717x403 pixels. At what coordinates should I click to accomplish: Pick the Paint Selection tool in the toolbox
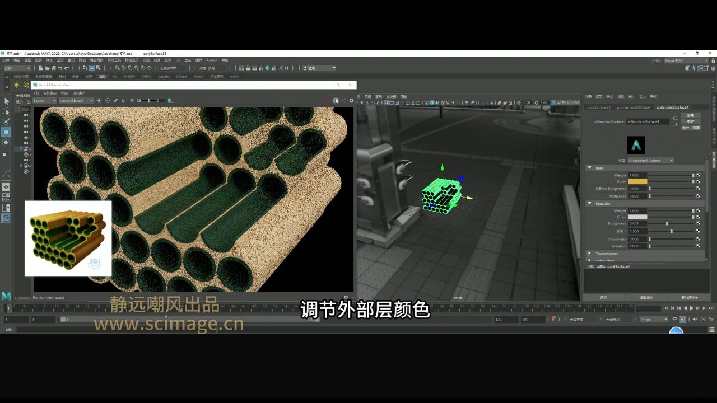pyautogui.click(x=7, y=121)
